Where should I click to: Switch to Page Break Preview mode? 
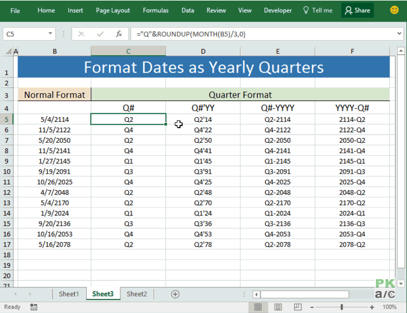[298, 307]
